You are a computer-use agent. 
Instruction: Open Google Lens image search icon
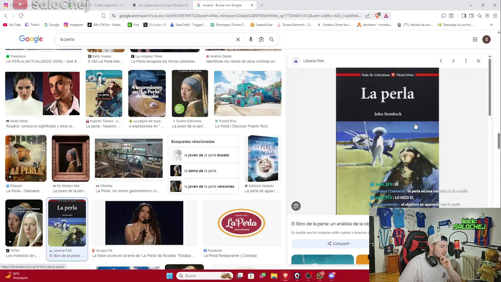(x=261, y=39)
